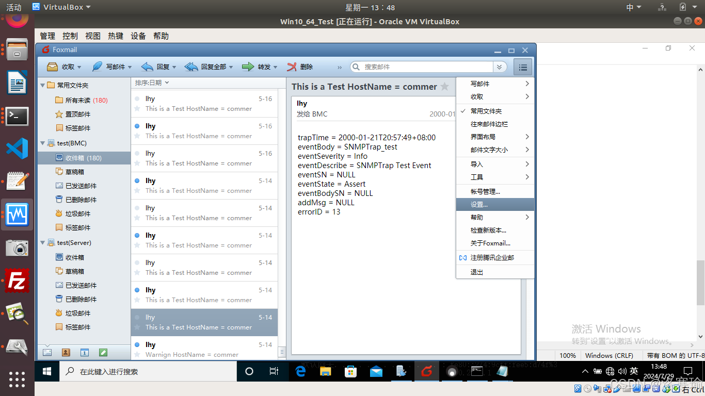The width and height of the screenshot is (705, 396).
Task: Expand search options dropdown in search box
Action: [499, 67]
